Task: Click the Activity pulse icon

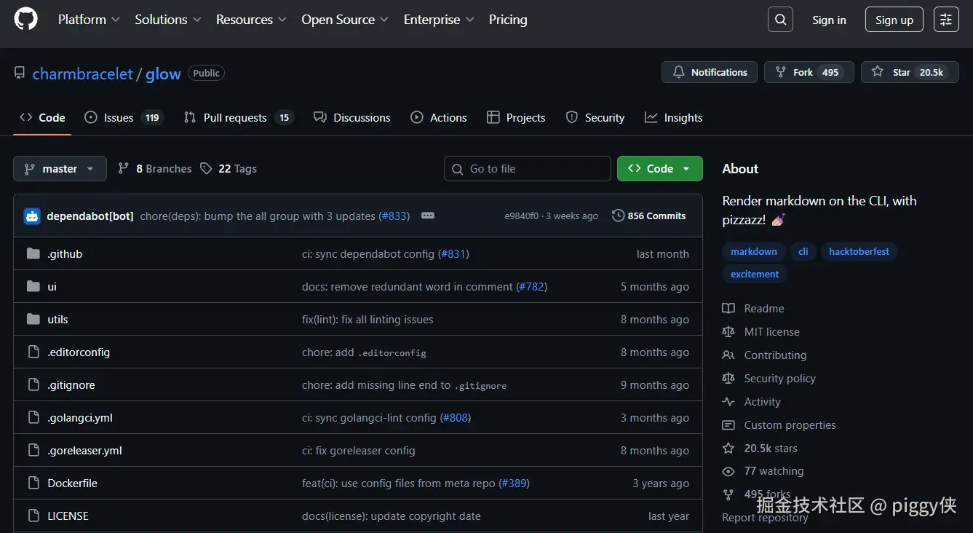Action: (728, 402)
